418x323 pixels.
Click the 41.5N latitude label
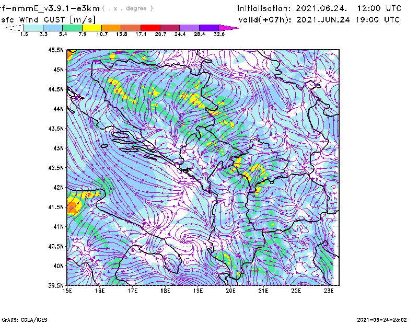pos(56,207)
